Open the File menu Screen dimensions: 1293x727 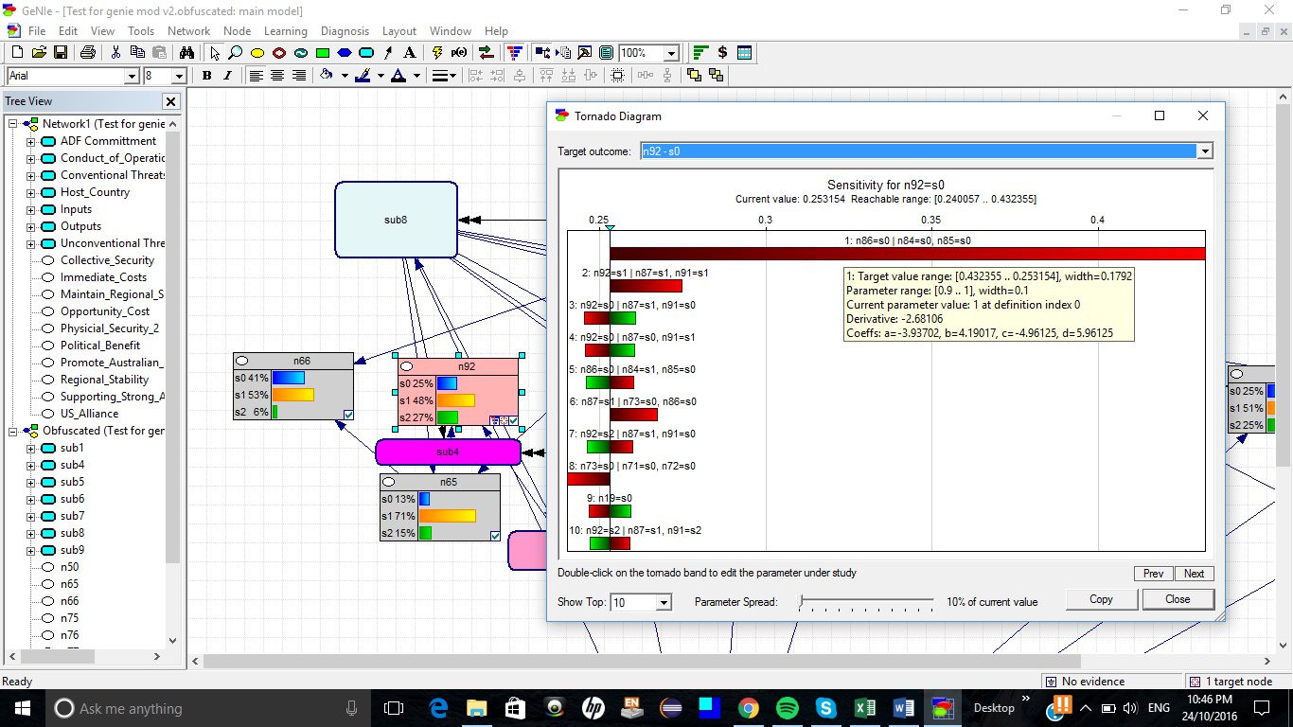37,31
